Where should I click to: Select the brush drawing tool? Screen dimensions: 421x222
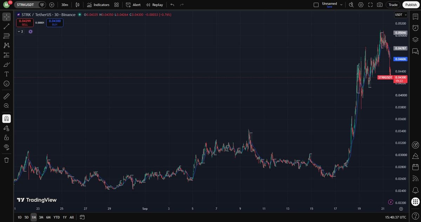(6, 64)
